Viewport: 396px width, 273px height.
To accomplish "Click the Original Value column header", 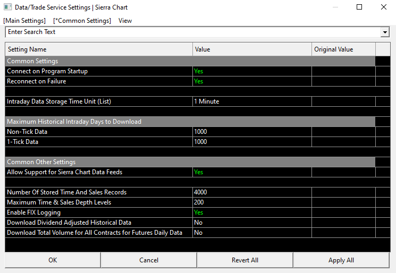I will point(343,49).
